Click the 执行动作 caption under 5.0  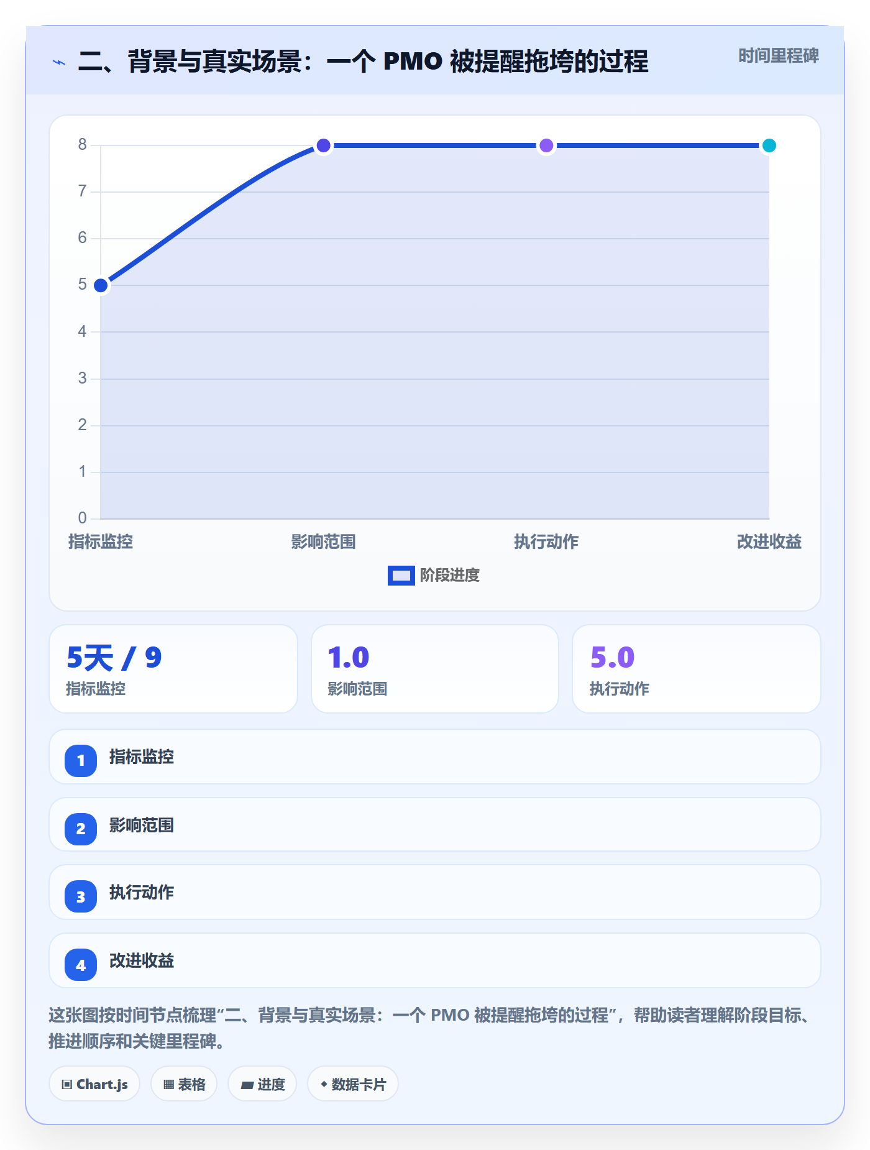pyautogui.click(x=620, y=689)
